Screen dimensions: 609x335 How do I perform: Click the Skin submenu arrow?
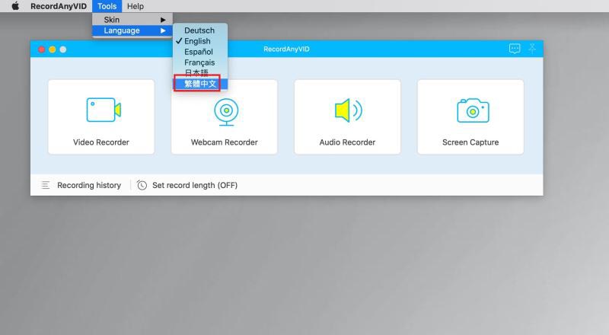(163, 20)
